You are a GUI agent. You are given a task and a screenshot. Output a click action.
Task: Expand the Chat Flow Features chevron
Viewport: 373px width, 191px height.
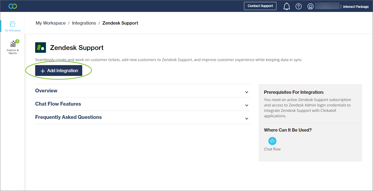(246, 105)
